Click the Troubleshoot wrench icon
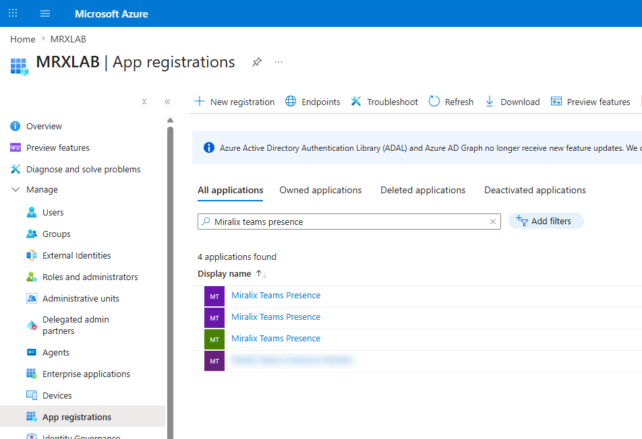This screenshot has height=439, width=642. 356,102
